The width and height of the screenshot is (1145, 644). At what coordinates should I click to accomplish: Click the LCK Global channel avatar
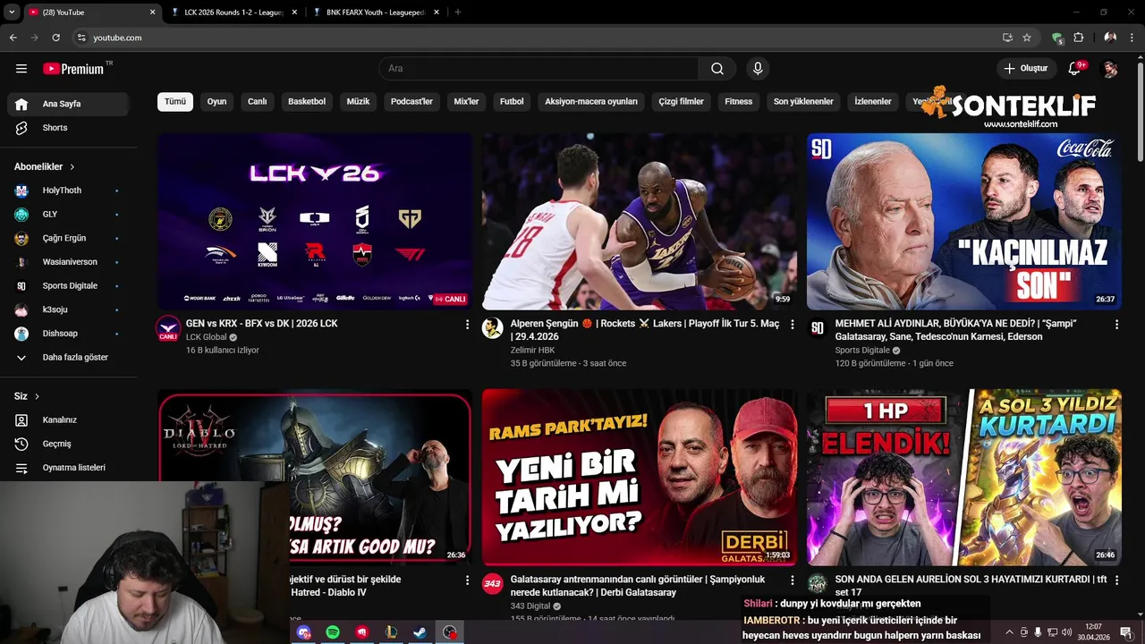(168, 328)
